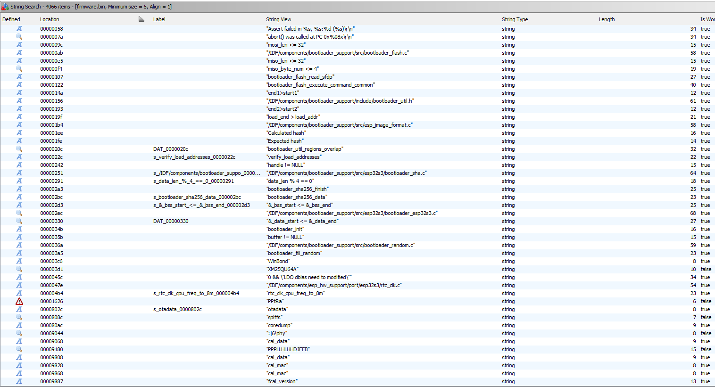Click the sort indicator icon in the Location header
This screenshot has width=715, height=387.
141,19
